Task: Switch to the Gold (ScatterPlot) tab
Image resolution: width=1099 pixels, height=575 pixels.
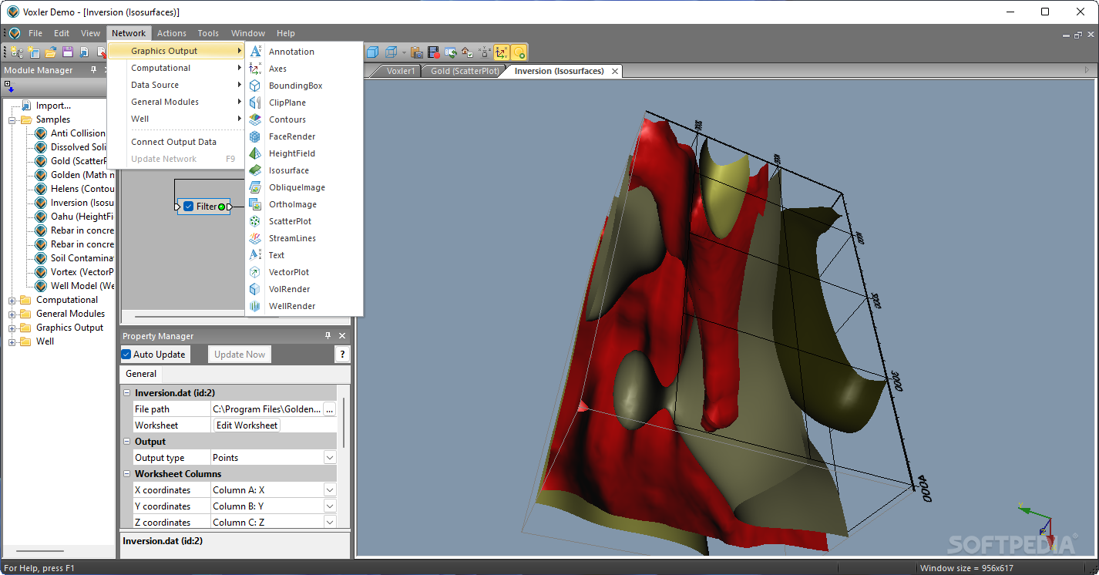Action: (465, 71)
